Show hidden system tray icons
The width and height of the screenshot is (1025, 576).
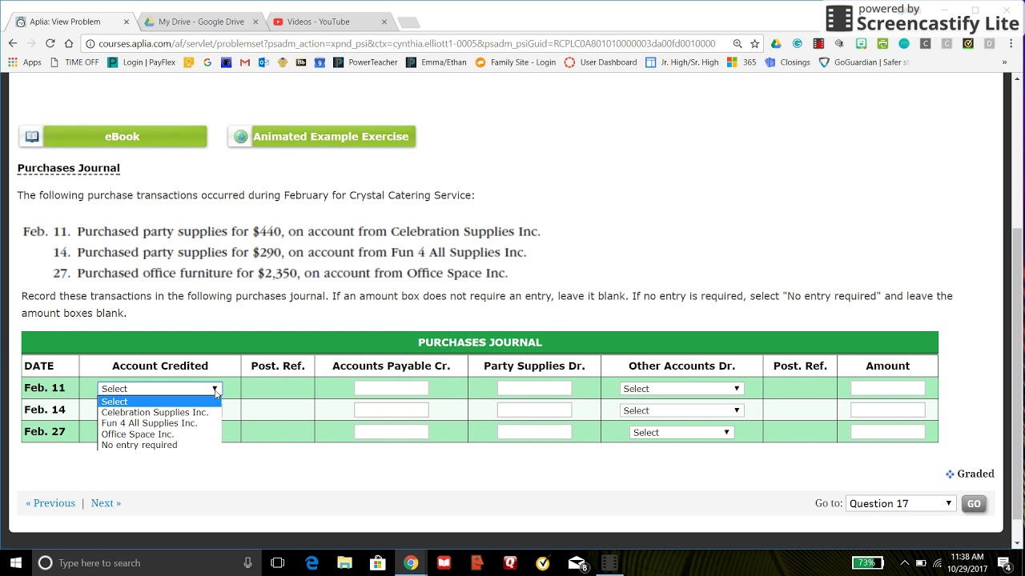[x=905, y=563]
